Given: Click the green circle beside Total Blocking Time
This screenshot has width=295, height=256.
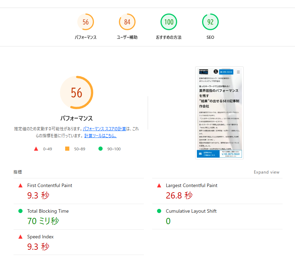Looking at the screenshot, I should click(x=20, y=211).
